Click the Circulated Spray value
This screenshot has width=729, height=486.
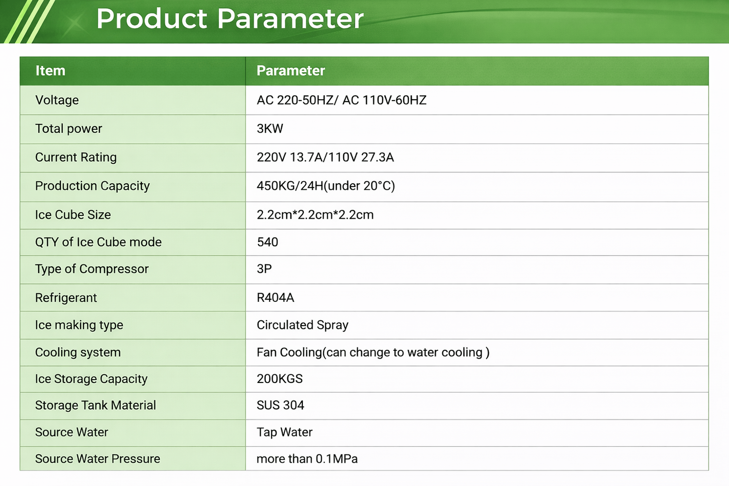[302, 325]
